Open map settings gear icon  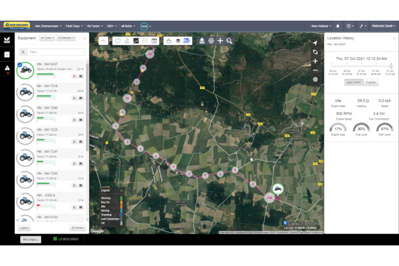coord(211,41)
